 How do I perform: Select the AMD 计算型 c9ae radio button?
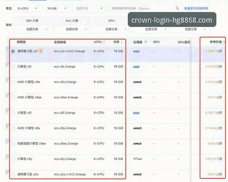pos(13,98)
